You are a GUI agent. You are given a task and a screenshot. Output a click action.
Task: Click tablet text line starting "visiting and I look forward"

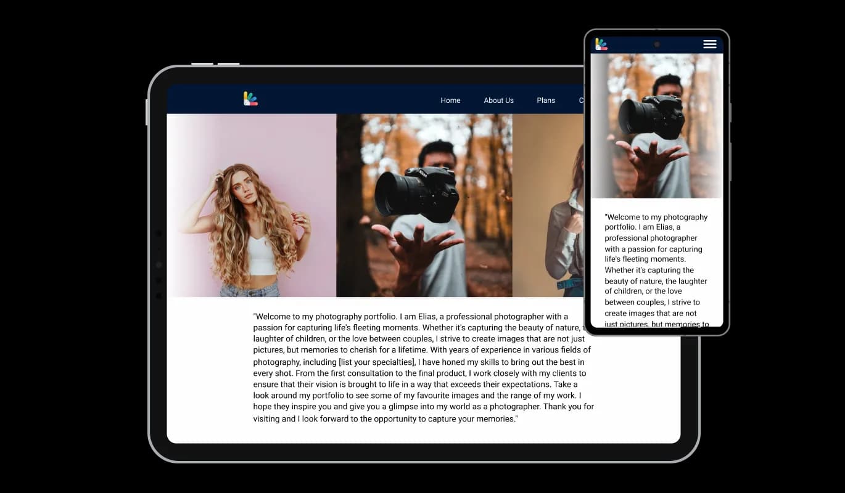click(x=385, y=419)
